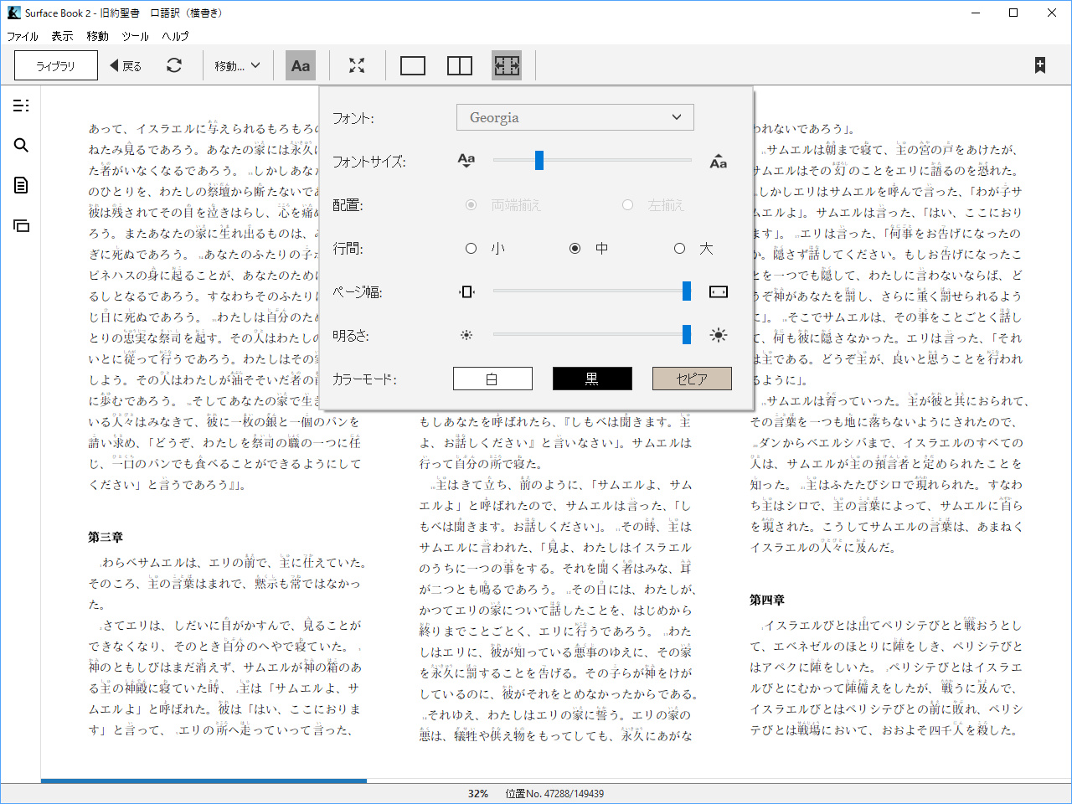Select large line spacing 大
This screenshot has height=804, width=1072.
tap(679, 248)
